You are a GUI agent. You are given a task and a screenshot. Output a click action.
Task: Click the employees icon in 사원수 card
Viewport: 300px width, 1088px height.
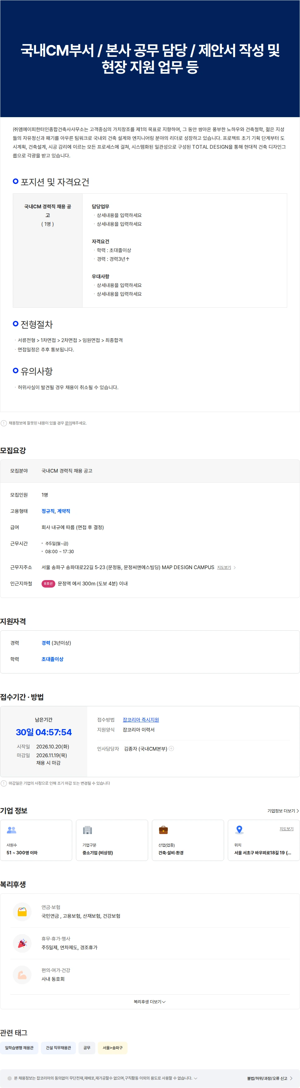[x=12, y=830]
